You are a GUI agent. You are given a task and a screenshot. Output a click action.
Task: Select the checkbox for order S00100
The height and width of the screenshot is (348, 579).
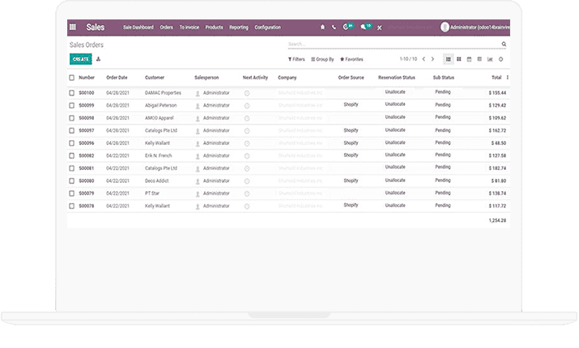[x=72, y=93]
